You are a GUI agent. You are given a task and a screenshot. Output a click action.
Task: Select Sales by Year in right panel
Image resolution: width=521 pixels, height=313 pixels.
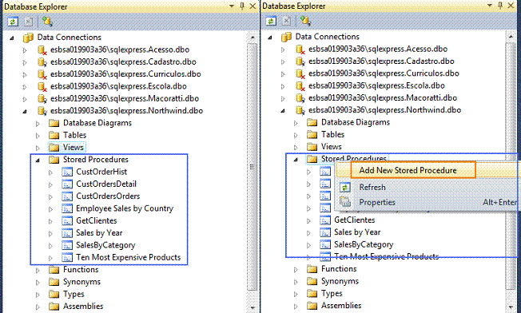click(357, 232)
